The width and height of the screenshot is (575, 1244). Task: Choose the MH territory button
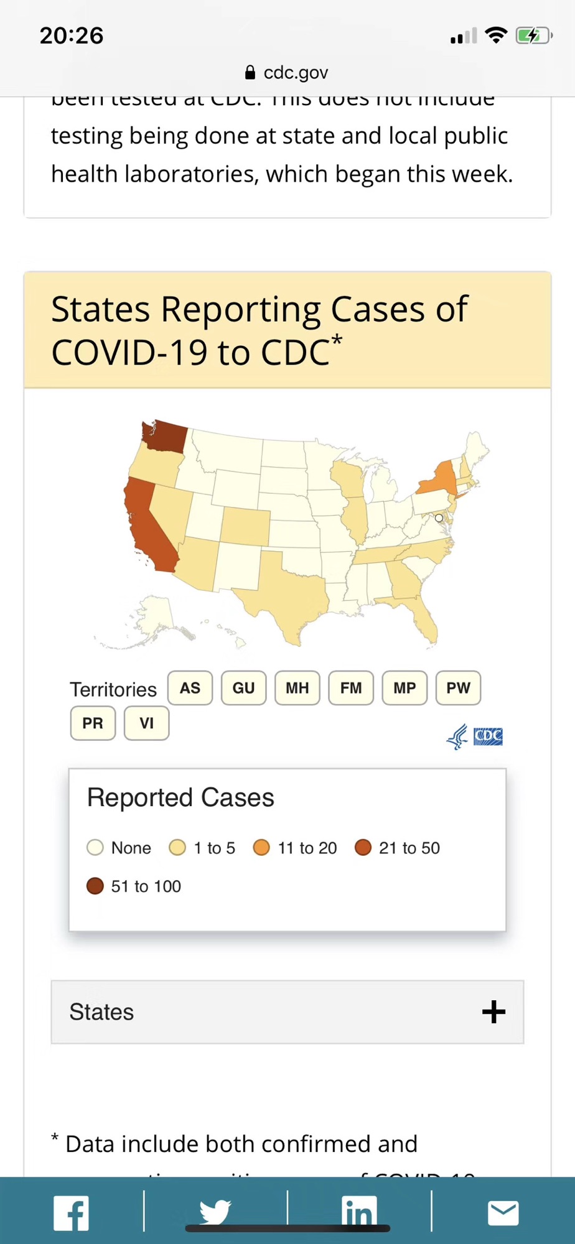(297, 688)
